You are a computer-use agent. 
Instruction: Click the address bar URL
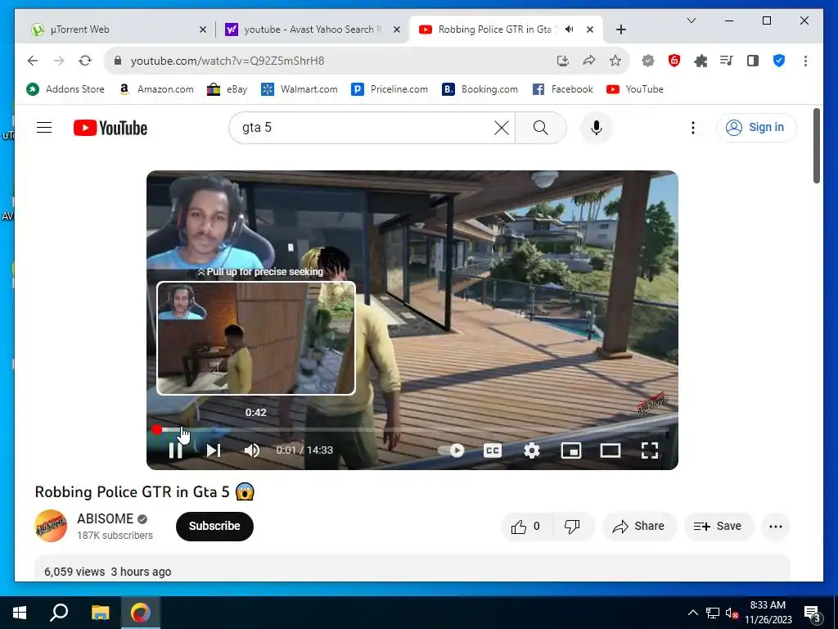(x=228, y=61)
